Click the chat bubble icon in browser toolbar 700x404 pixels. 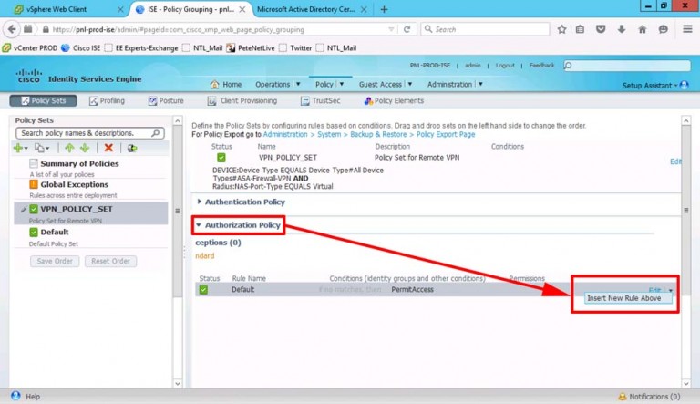[664, 29]
